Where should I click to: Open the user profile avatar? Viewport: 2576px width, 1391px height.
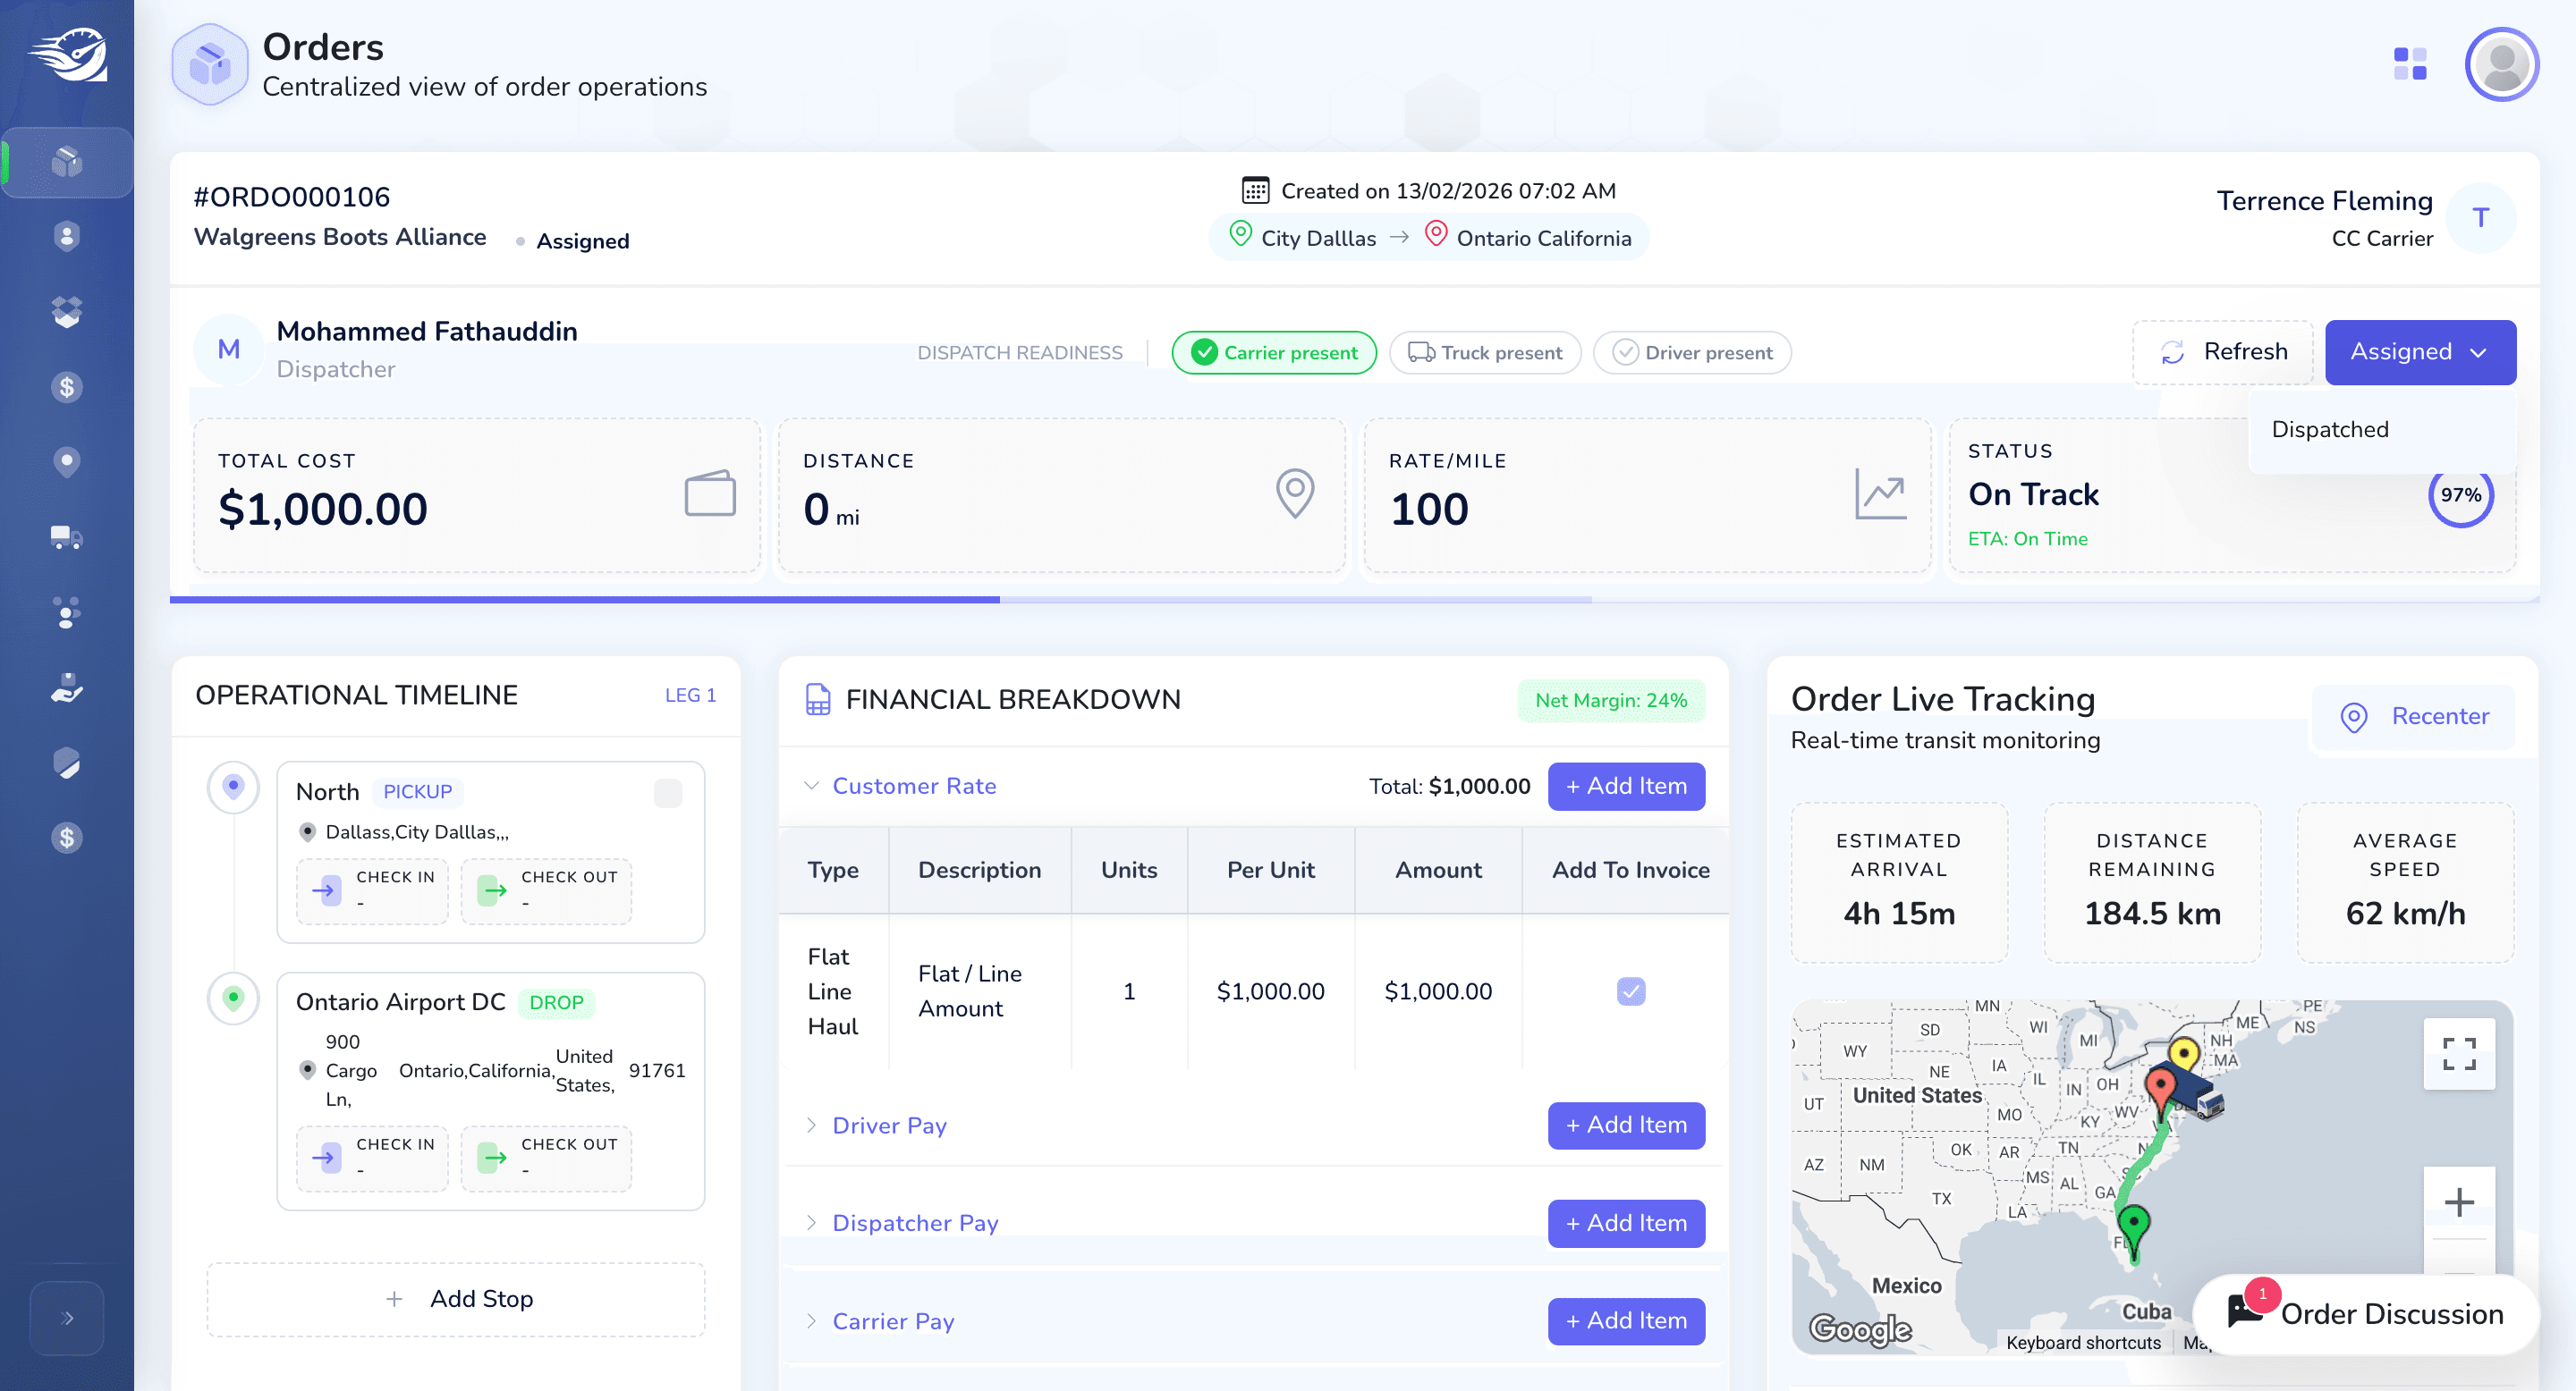(2501, 64)
